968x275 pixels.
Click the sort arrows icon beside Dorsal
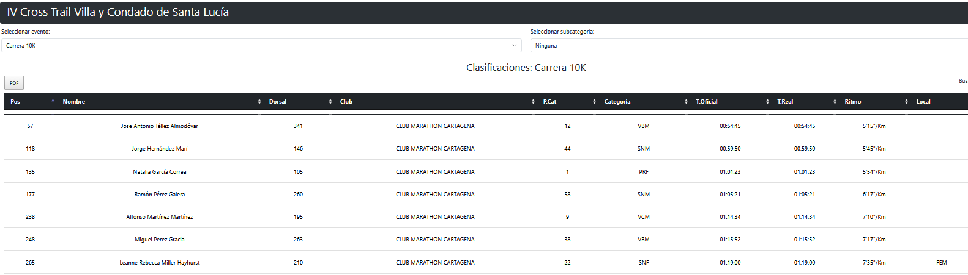coord(330,102)
